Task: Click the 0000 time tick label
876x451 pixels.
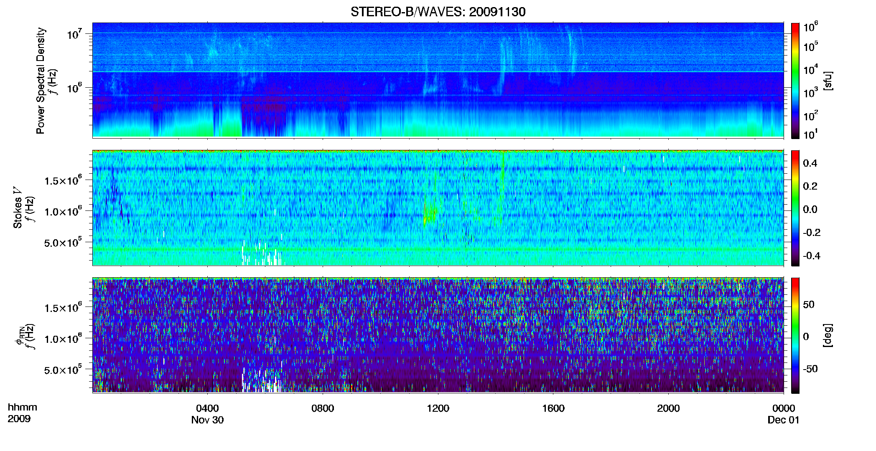Action: (784, 408)
